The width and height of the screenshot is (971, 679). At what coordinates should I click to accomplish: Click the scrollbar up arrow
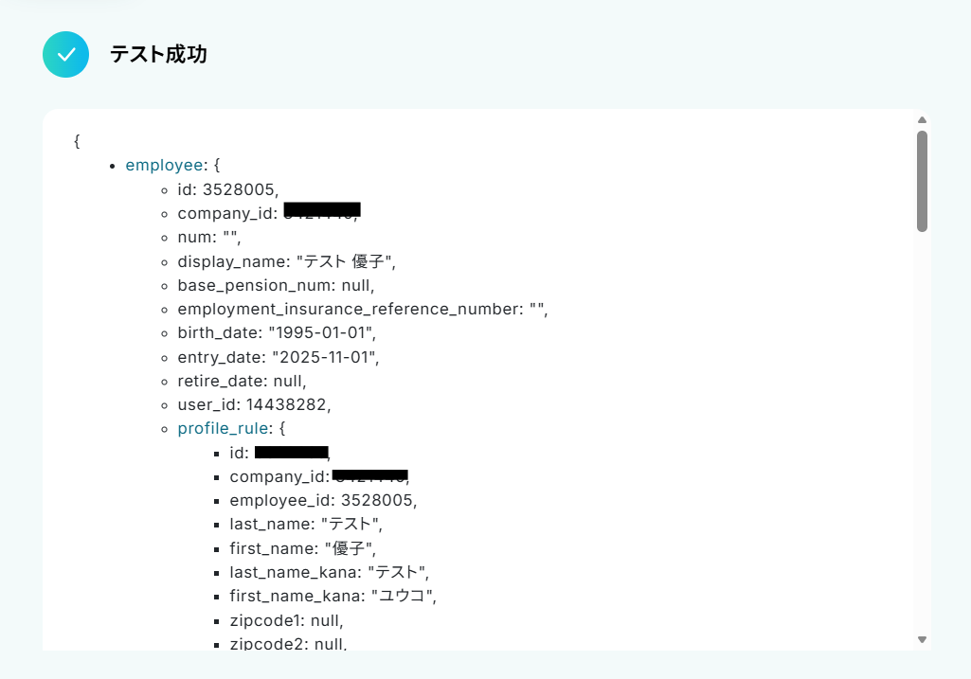tap(922, 120)
